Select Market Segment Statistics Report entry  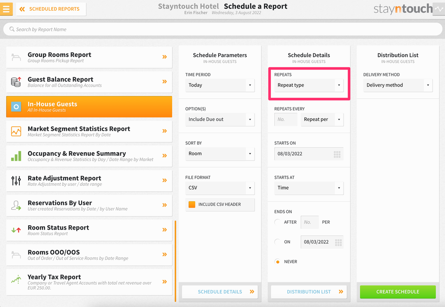coord(89,132)
